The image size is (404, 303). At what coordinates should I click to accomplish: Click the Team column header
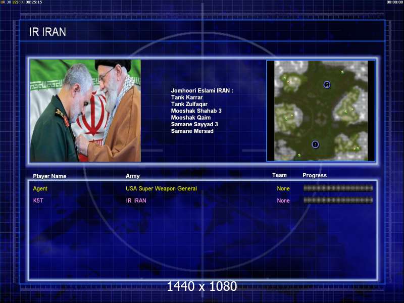pos(279,175)
